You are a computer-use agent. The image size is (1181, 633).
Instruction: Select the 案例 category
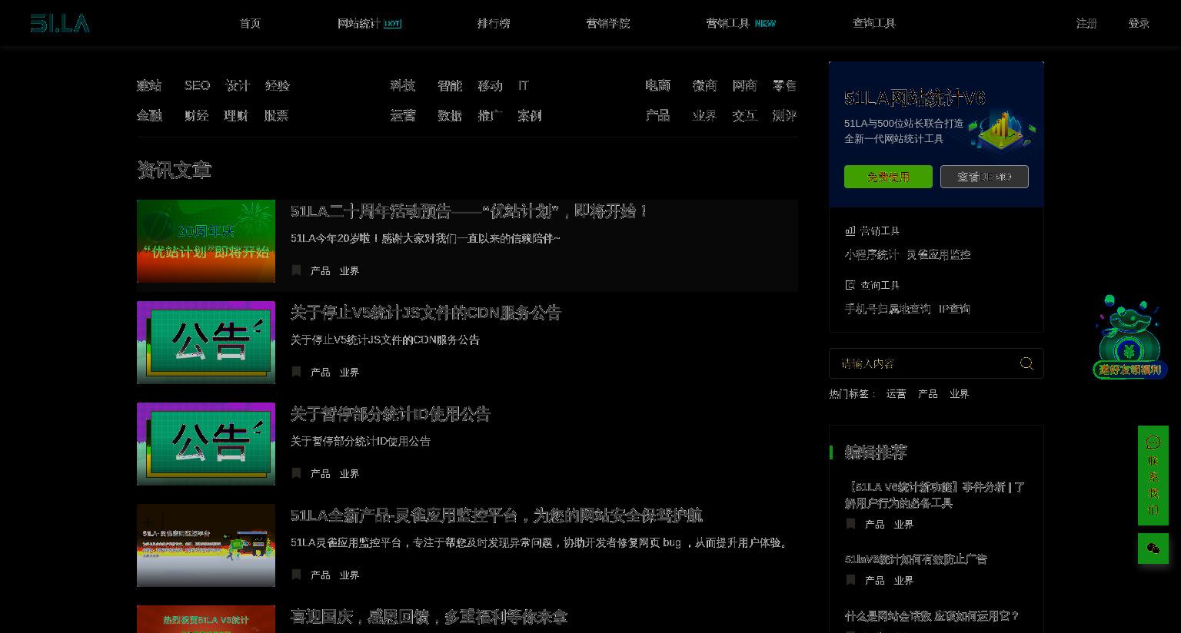530,115
